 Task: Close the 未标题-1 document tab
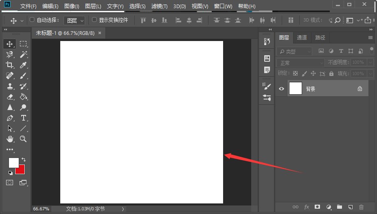(x=100, y=33)
